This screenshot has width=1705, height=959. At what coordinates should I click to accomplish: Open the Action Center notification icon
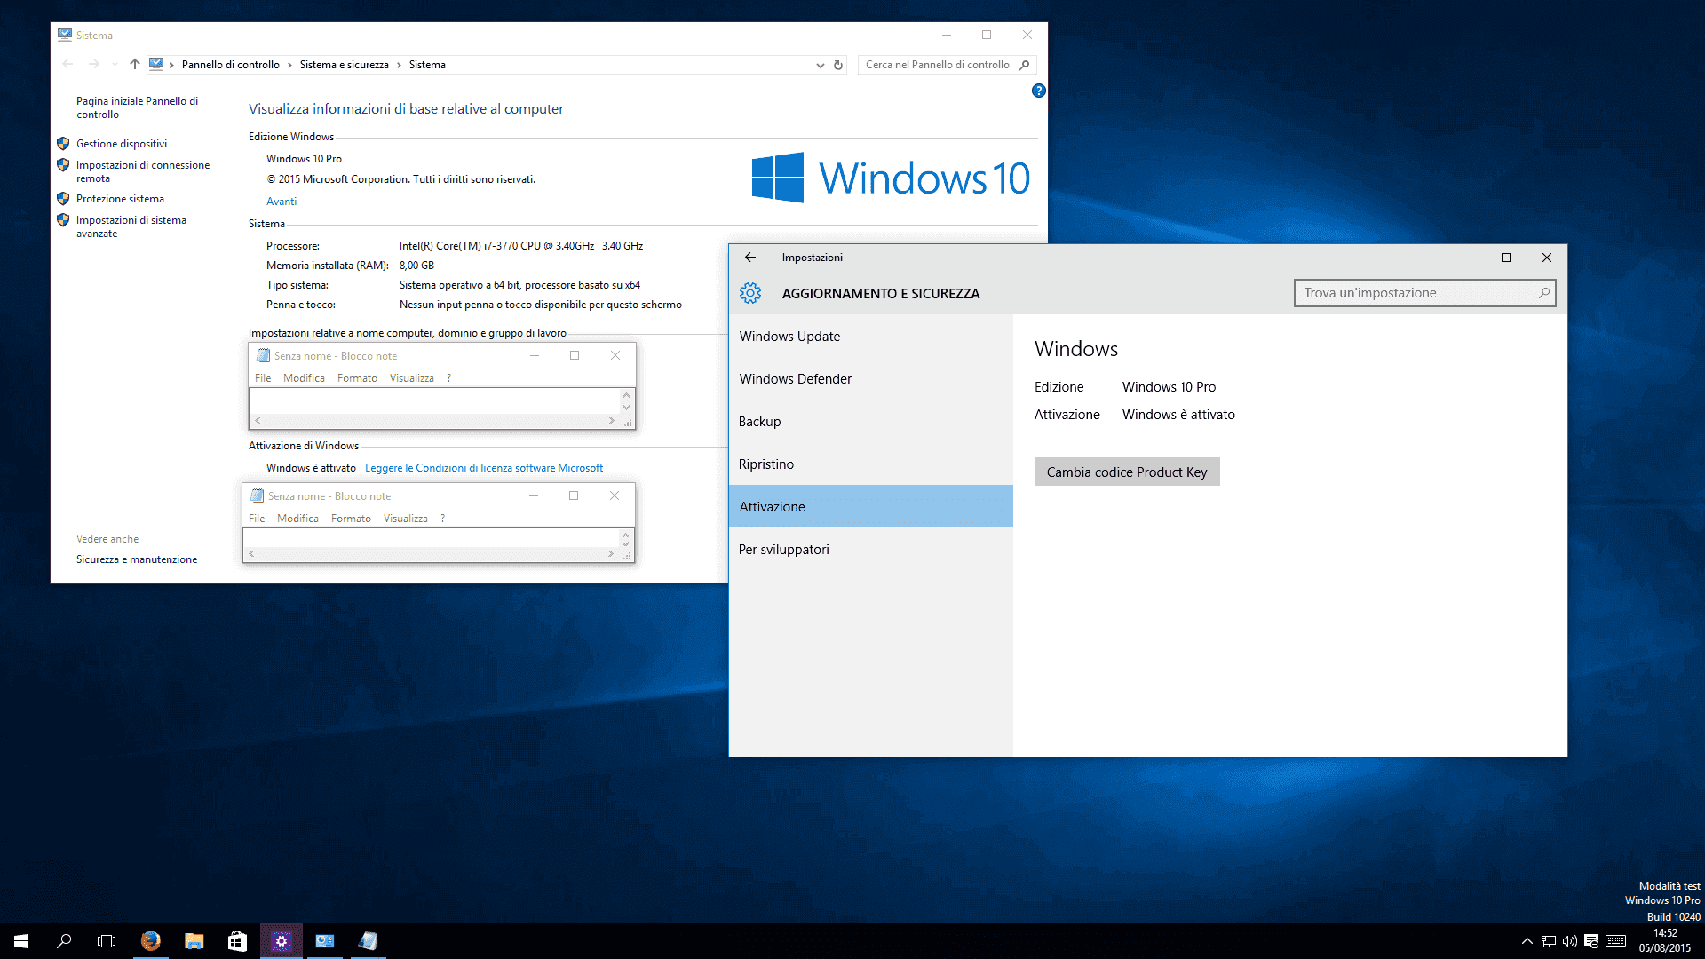click(1591, 941)
